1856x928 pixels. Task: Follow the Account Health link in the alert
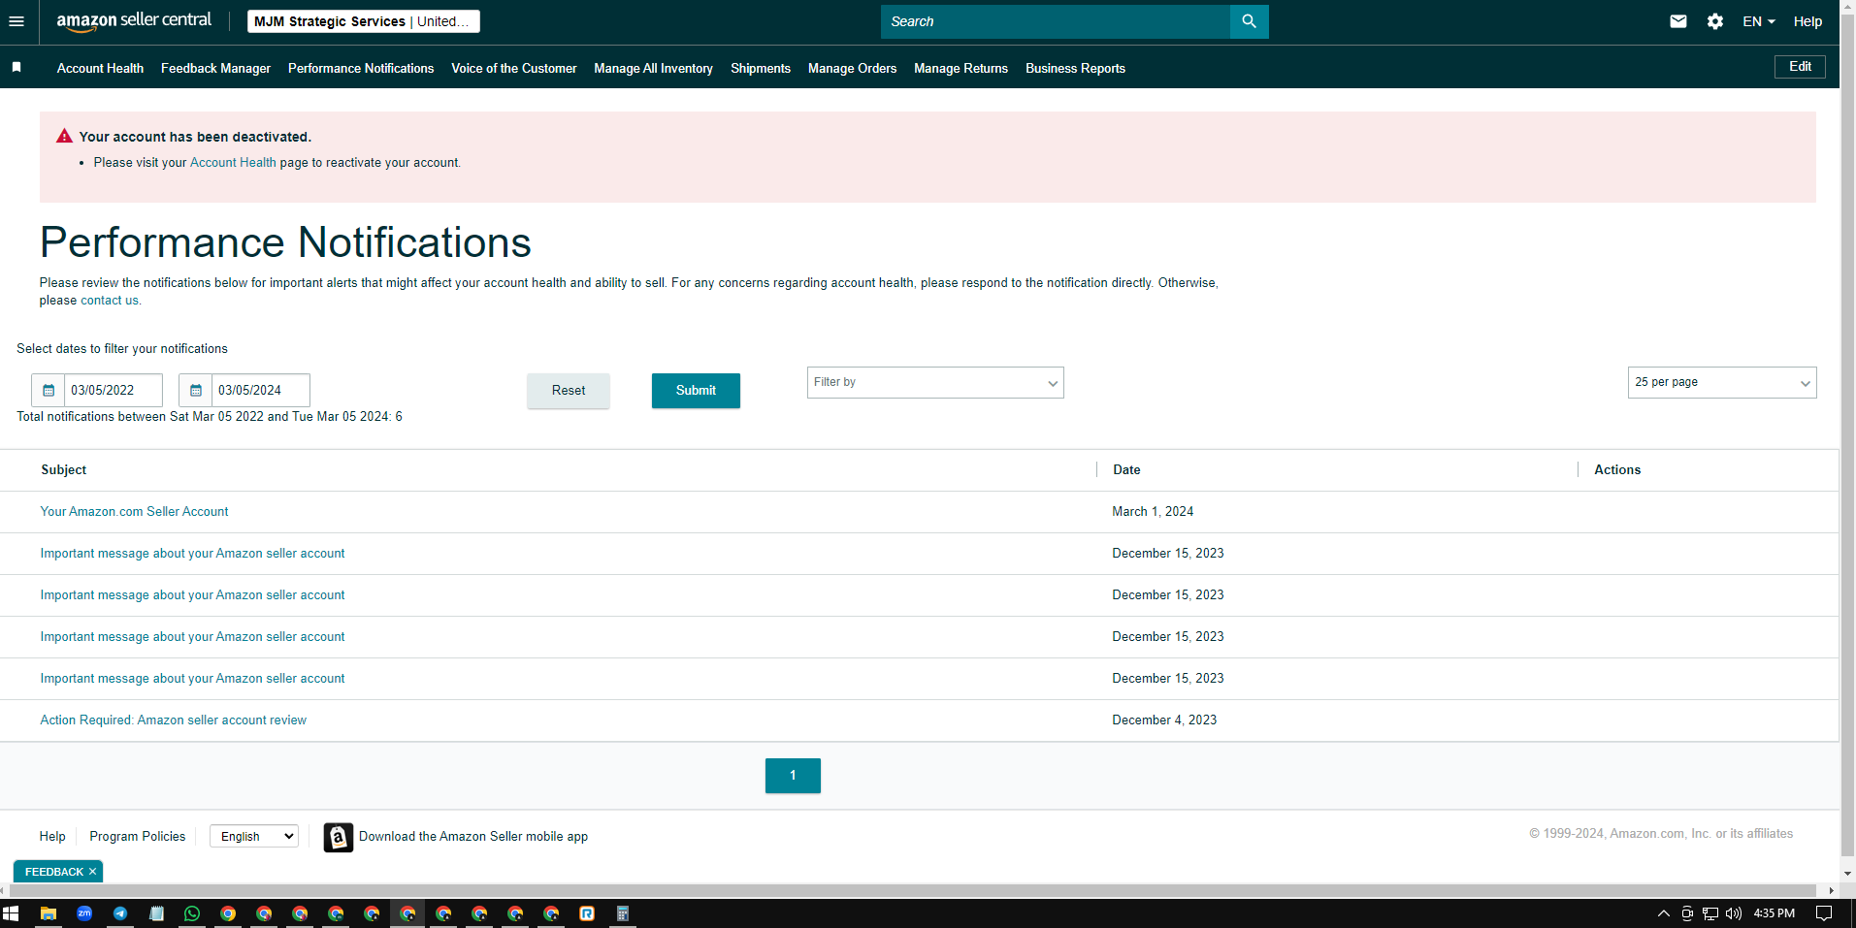pyautogui.click(x=233, y=163)
